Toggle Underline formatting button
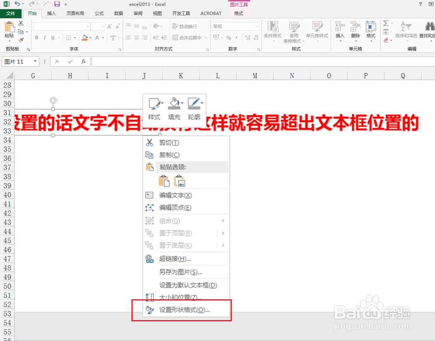Image resolution: width=435 pixels, height=341 pixels. (53, 38)
